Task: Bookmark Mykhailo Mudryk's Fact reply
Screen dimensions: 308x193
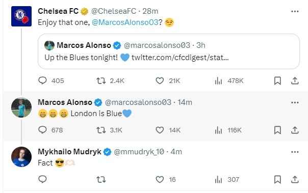Action: coord(277,179)
